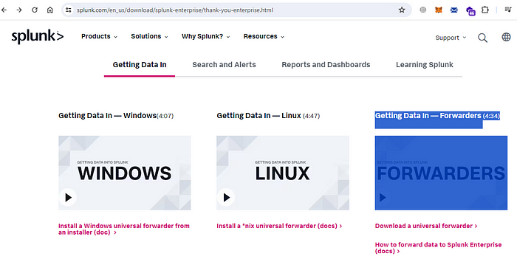Image resolution: width=517 pixels, height=276 pixels.
Task: Reload the page with refresh icon
Action: pyautogui.click(x=35, y=10)
